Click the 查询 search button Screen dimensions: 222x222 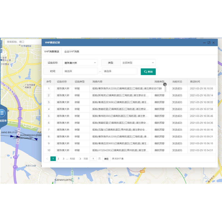tap(148, 72)
